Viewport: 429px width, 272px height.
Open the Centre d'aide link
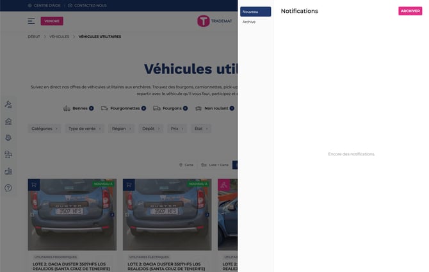[x=44, y=6]
